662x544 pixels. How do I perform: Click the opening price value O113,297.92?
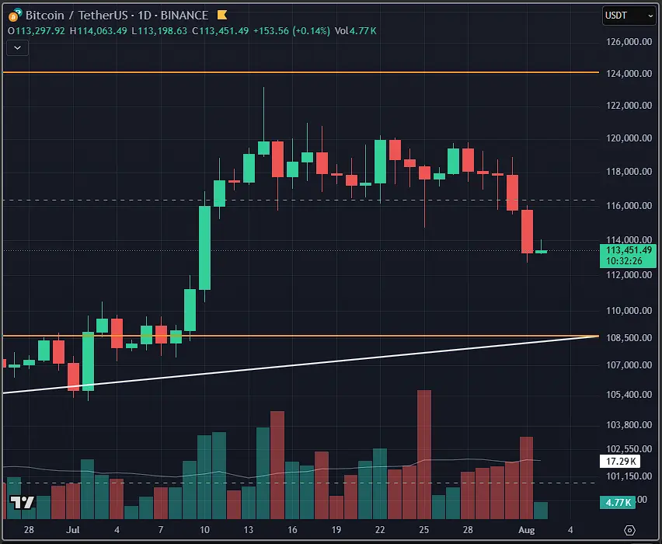[x=37, y=31]
